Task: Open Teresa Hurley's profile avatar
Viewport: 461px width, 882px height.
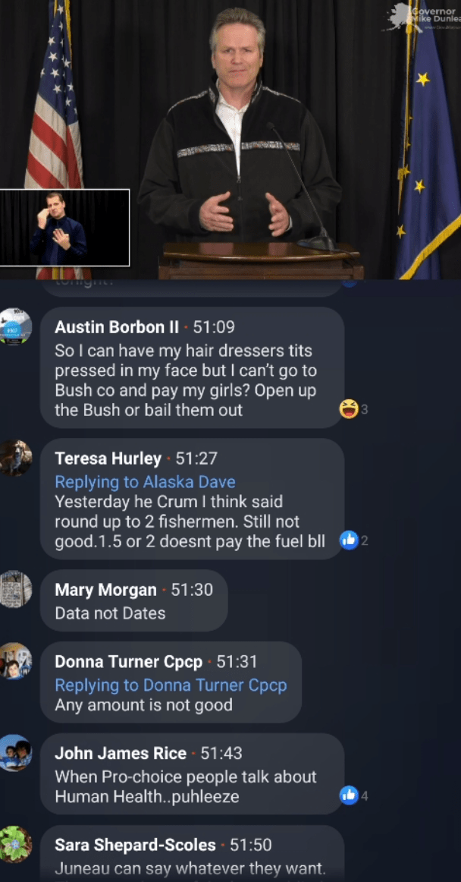Action: coord(16,458)
